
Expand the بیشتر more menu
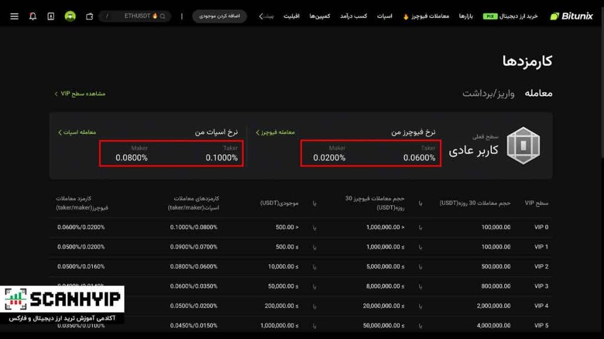(266, 16)
